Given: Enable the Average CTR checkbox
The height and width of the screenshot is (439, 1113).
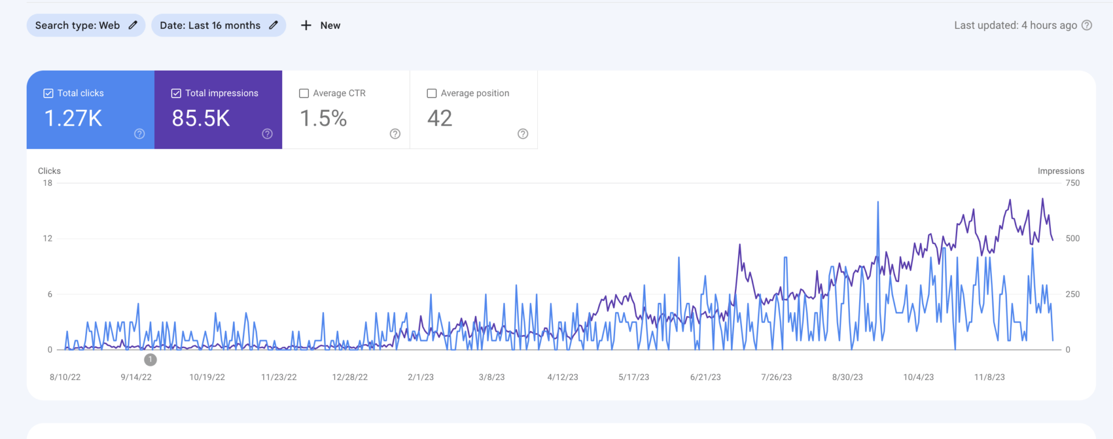Looking at the screenshot, I should [x=304, y=93].
